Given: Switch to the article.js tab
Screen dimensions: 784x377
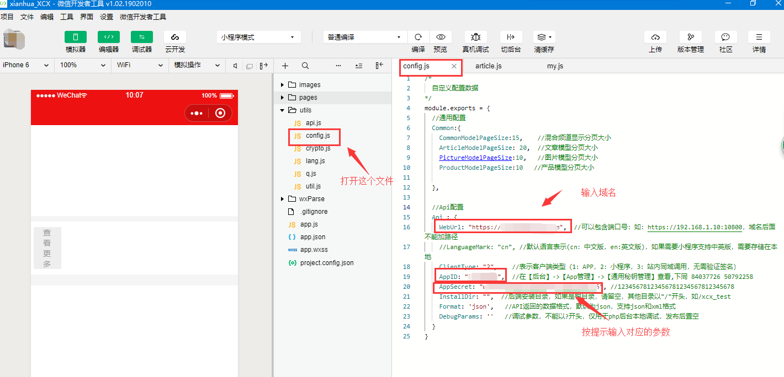Looking at the screenshot, I should tap(488, 66).
